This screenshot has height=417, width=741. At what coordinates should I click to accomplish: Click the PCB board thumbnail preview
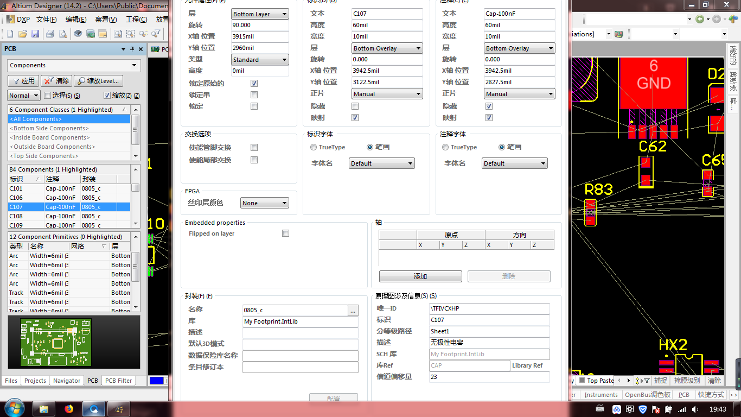(x=56, y=343)
